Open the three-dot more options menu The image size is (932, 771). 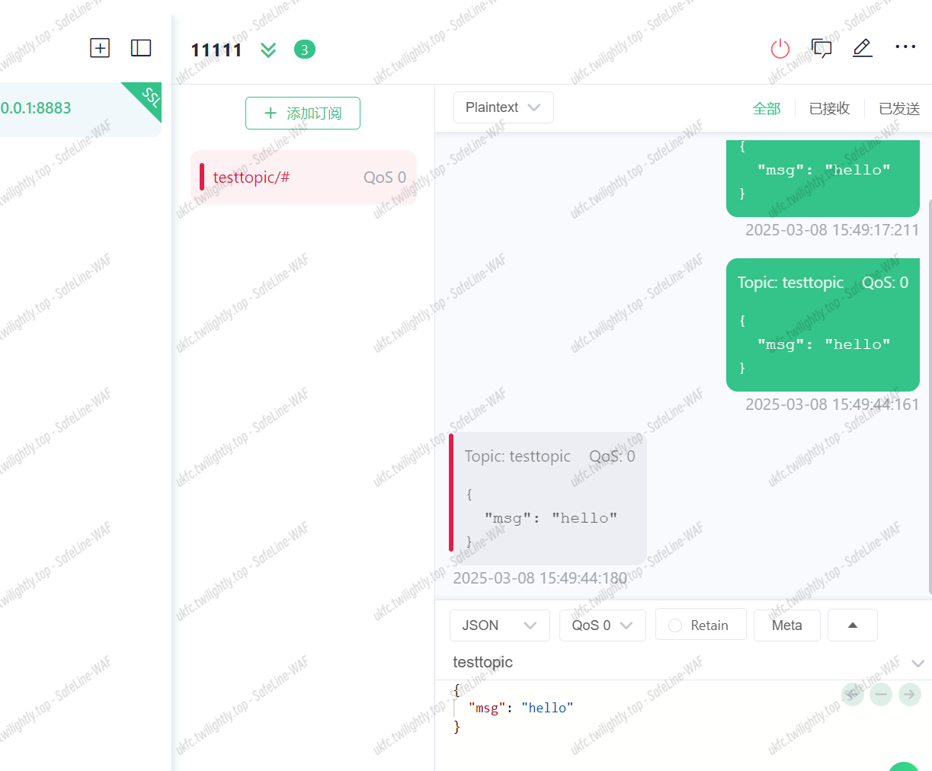(905, 47)
